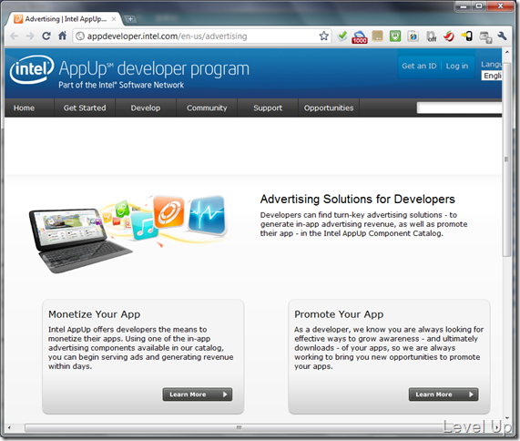Screen dimensions: 520x441
Task: Click Part of the Intel Software Network
Action: (121, 85)
